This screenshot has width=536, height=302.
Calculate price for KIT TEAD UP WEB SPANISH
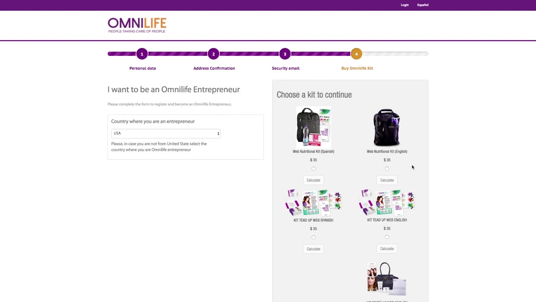pos(313,249)
